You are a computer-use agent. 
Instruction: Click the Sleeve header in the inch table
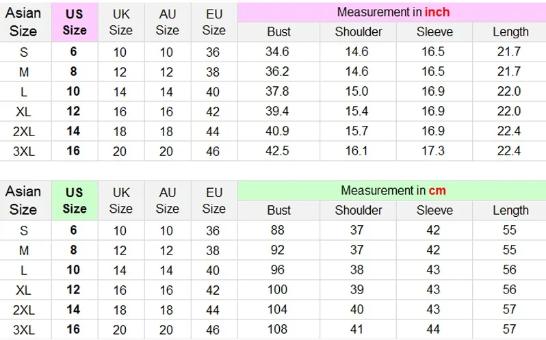[434, 31]
